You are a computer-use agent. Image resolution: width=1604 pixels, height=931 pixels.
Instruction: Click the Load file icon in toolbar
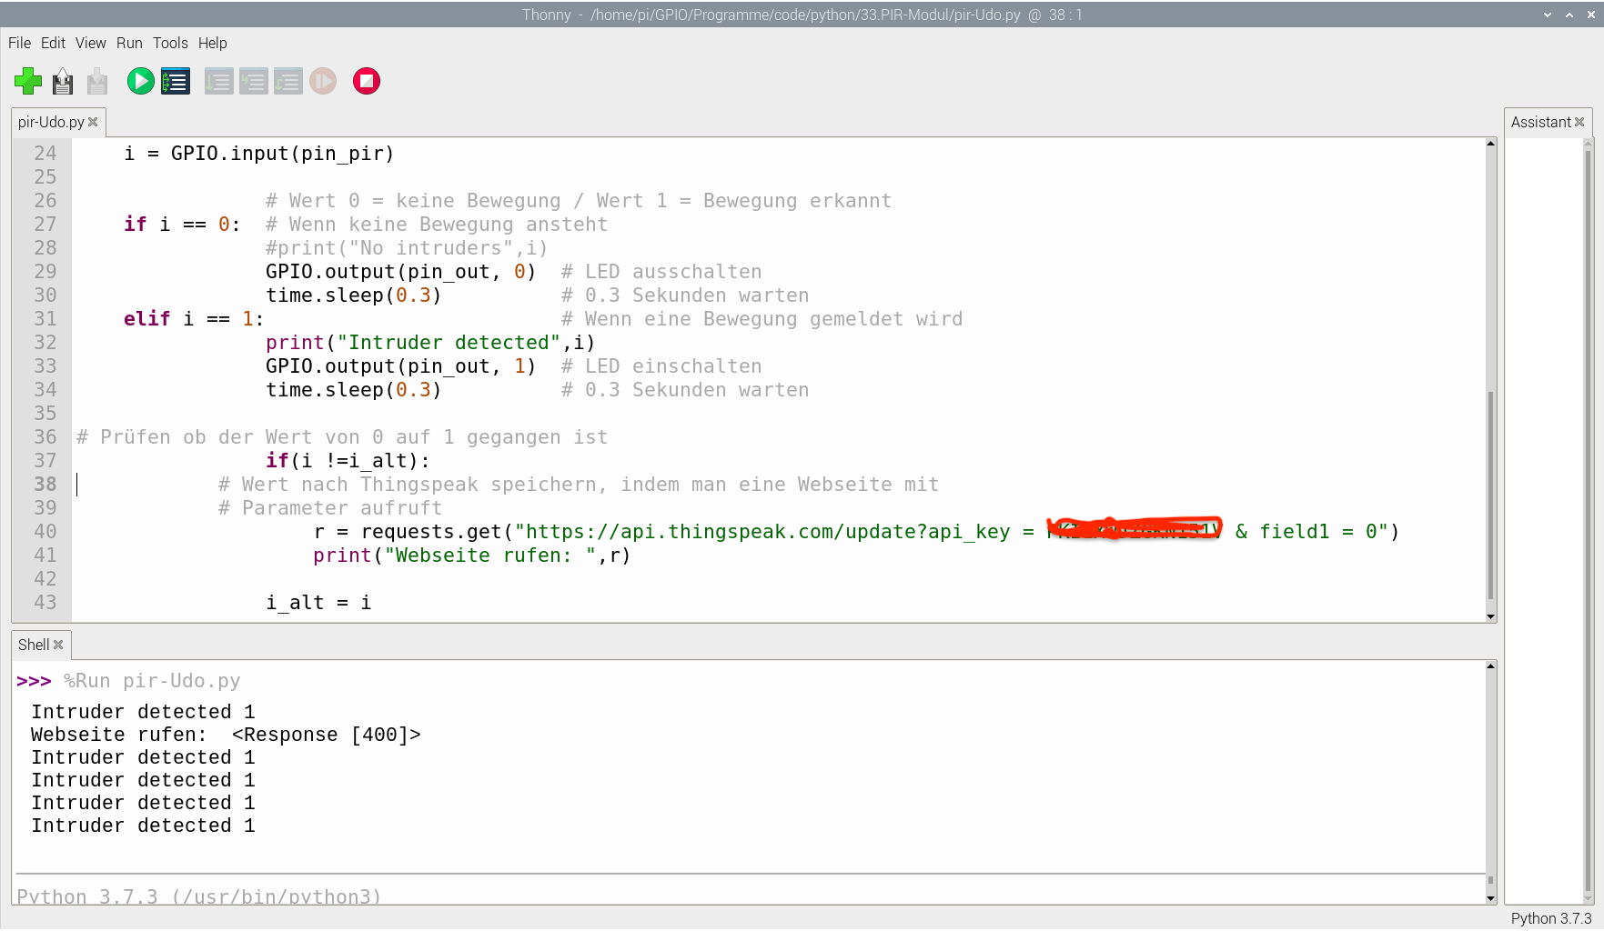click(63, 82)
